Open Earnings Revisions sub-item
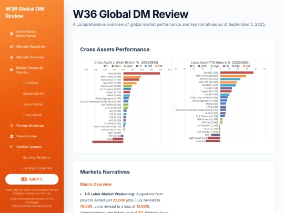Image resolution: width=284 pixels, height=213 pixels. click(37, 158)
